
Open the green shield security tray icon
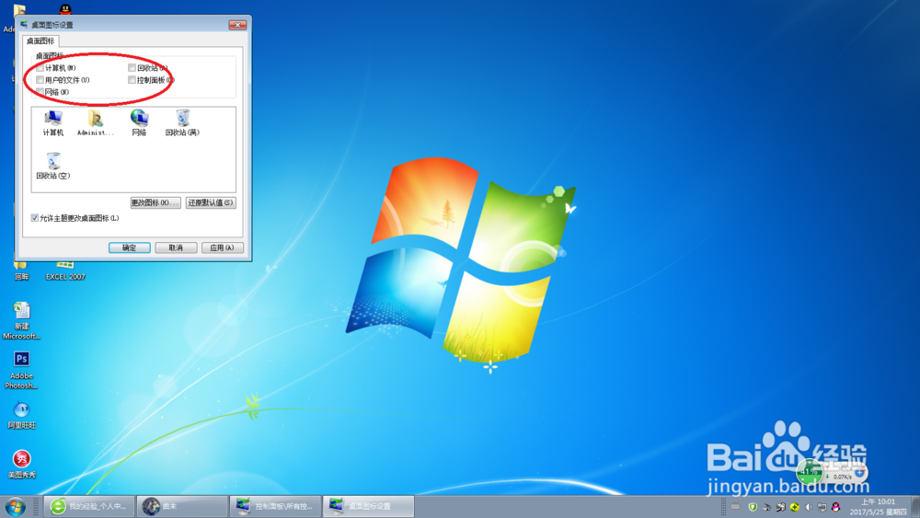[x=753, y=507]
